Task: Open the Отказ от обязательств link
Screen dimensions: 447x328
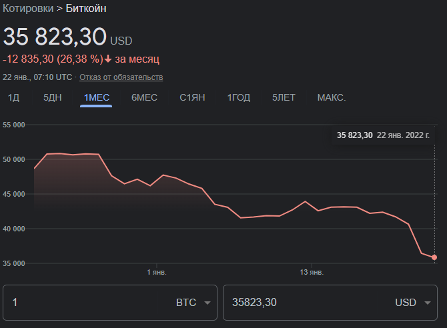Action: [x=121, y=77]
